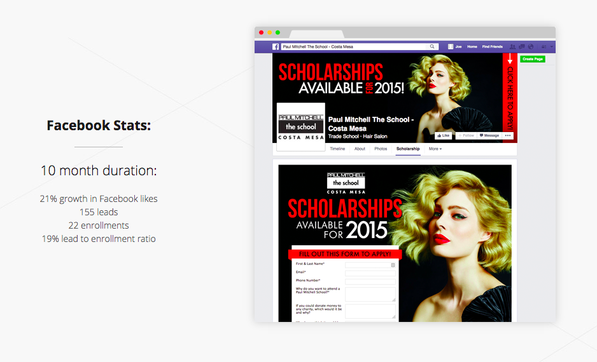Click the '155 leads' text

tap(99, 212)
